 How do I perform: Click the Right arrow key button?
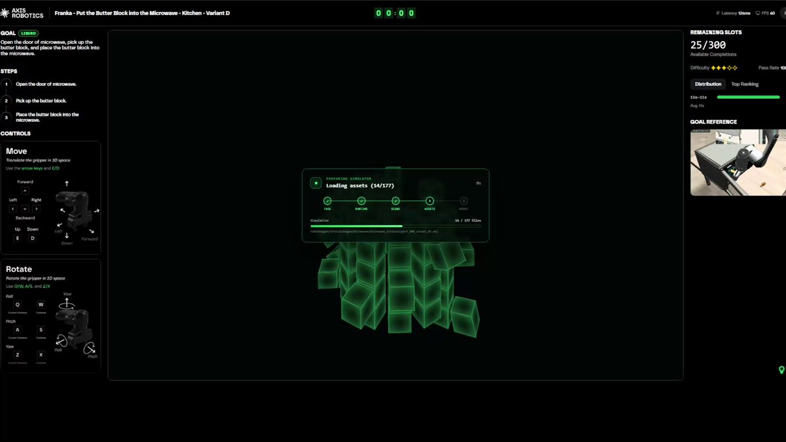pos(36,209)
